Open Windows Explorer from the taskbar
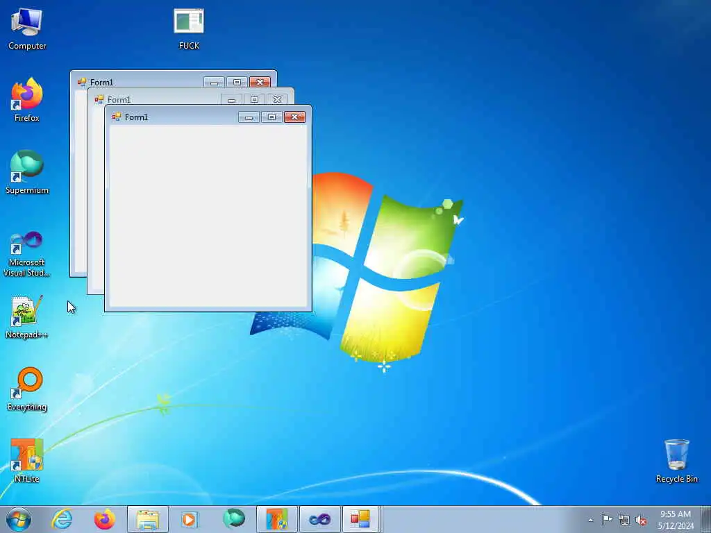Image resolution: width=711 pixels, height=533 pixels. (x=148, y=519)
